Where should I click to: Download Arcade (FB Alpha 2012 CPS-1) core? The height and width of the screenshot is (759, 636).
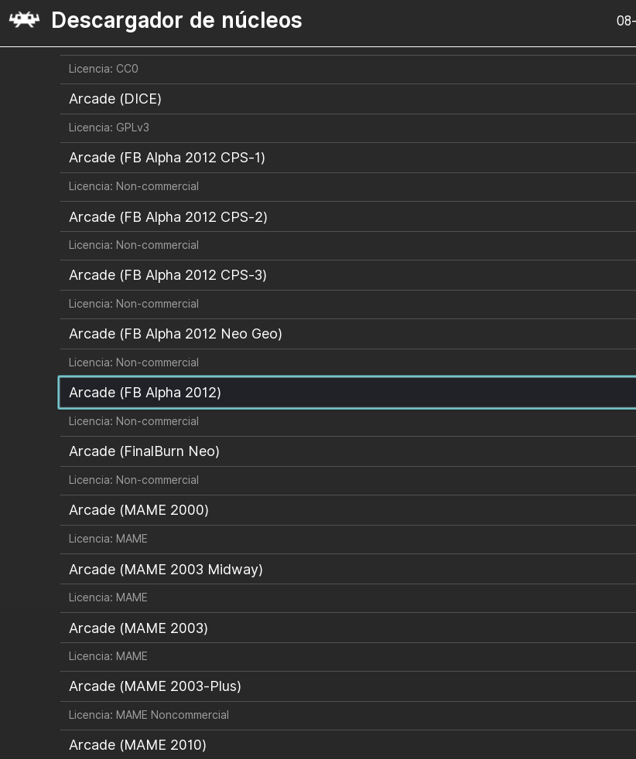pos(167,158)
